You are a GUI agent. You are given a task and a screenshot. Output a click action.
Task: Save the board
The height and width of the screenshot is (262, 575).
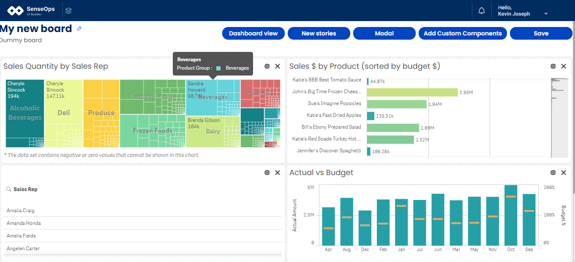541,33
